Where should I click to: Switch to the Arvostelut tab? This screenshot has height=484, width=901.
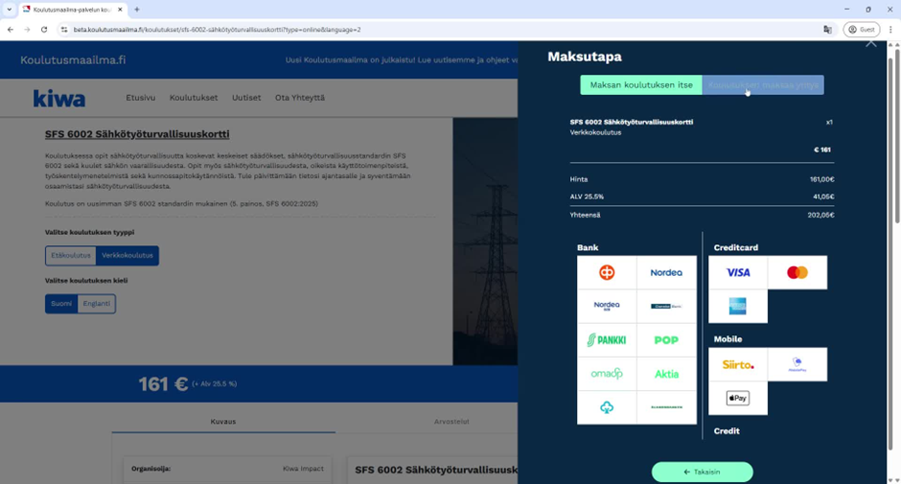pos(451,422)
